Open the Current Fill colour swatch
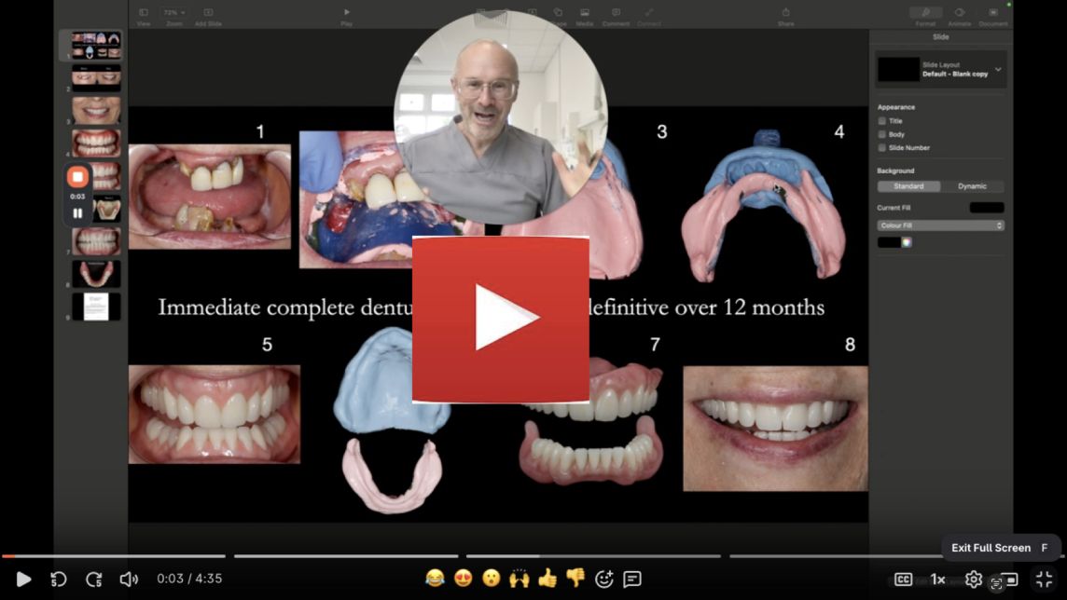 tap(987, 208)
